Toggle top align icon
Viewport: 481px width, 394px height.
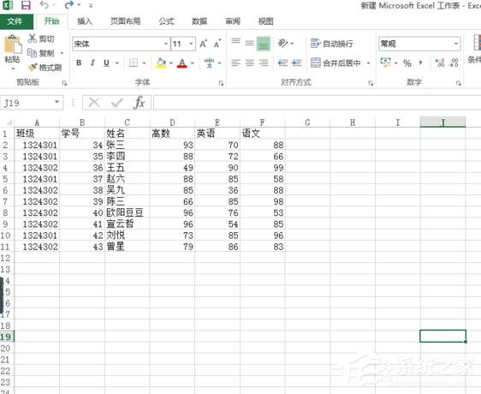click(235, 41)
